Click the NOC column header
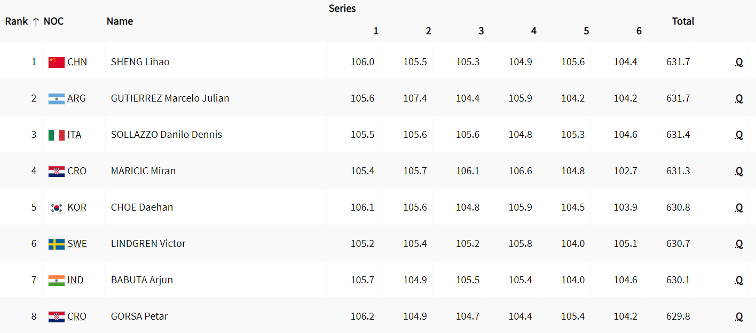 pos(53,21)
